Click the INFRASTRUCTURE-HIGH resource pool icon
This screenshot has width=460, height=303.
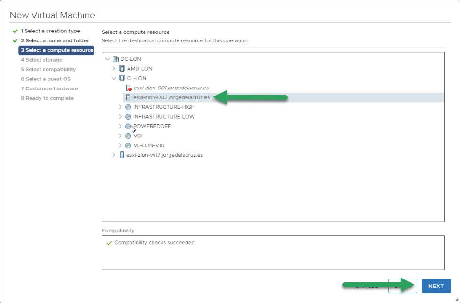(128, 107)
